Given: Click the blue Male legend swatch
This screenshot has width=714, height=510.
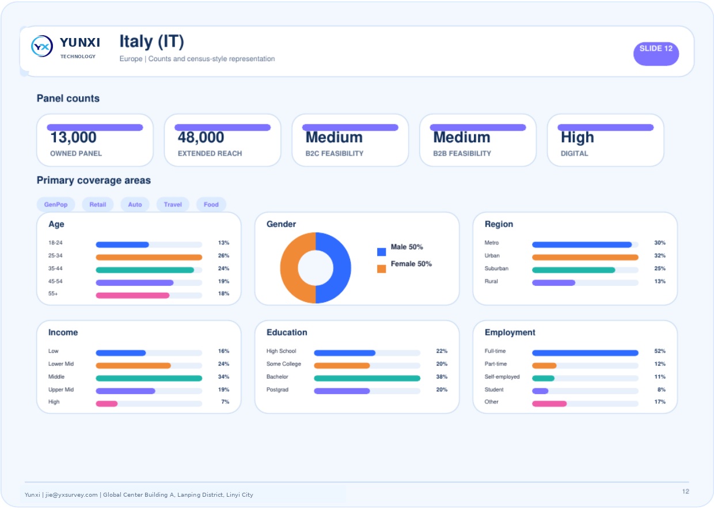Looking at the screenshot, I should point(381,252).
